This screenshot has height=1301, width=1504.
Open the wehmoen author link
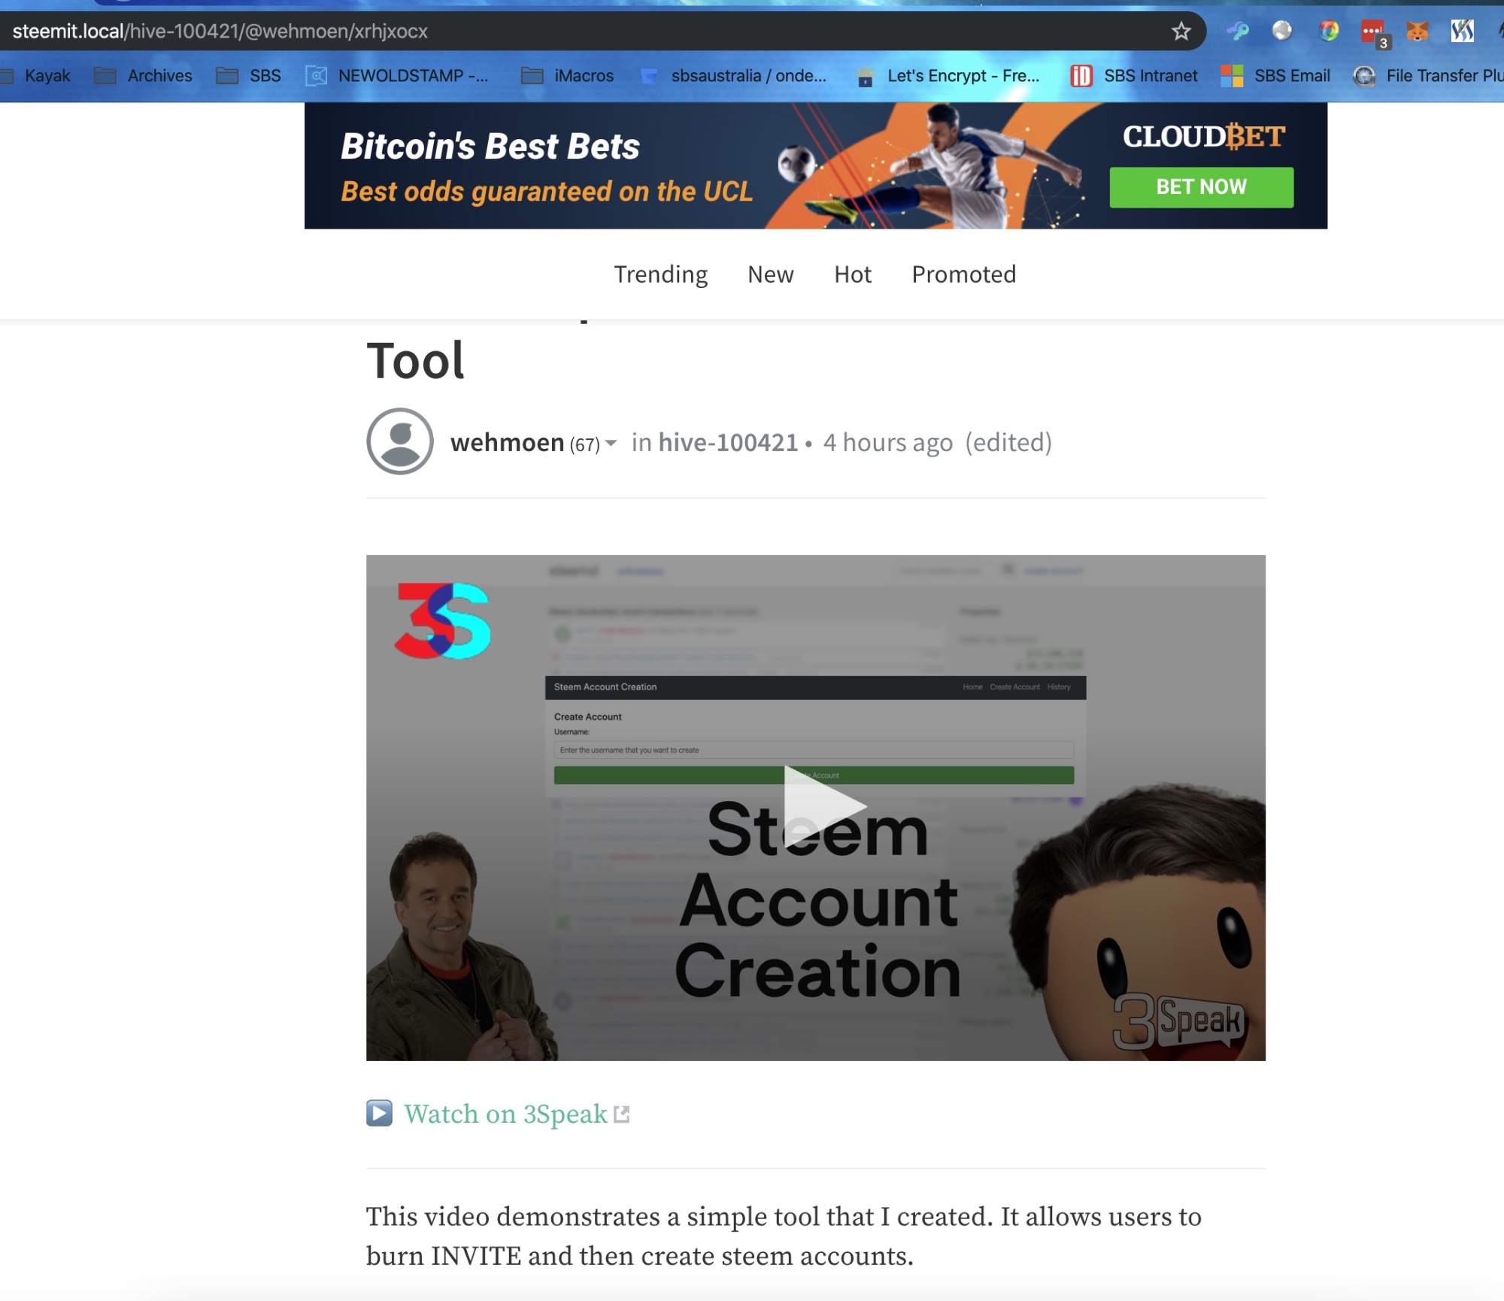tap(507, 442)
